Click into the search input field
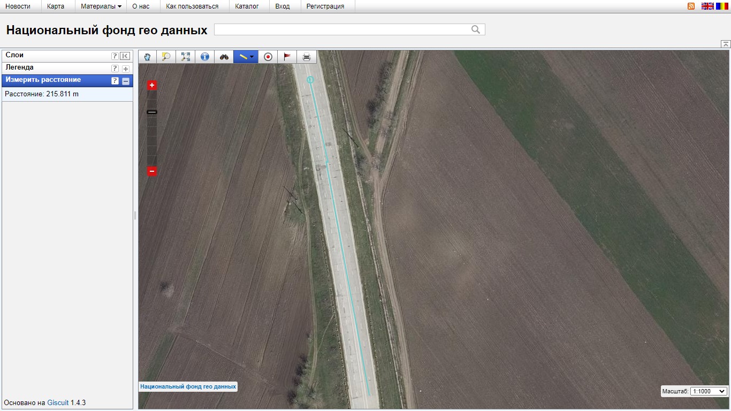The height and width of the screenshot is (411, 731). [342, 29]
